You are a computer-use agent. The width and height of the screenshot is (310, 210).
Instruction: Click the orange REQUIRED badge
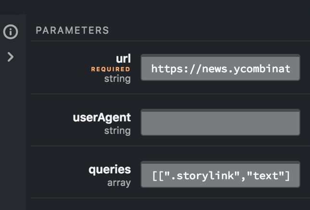(111, 69)
